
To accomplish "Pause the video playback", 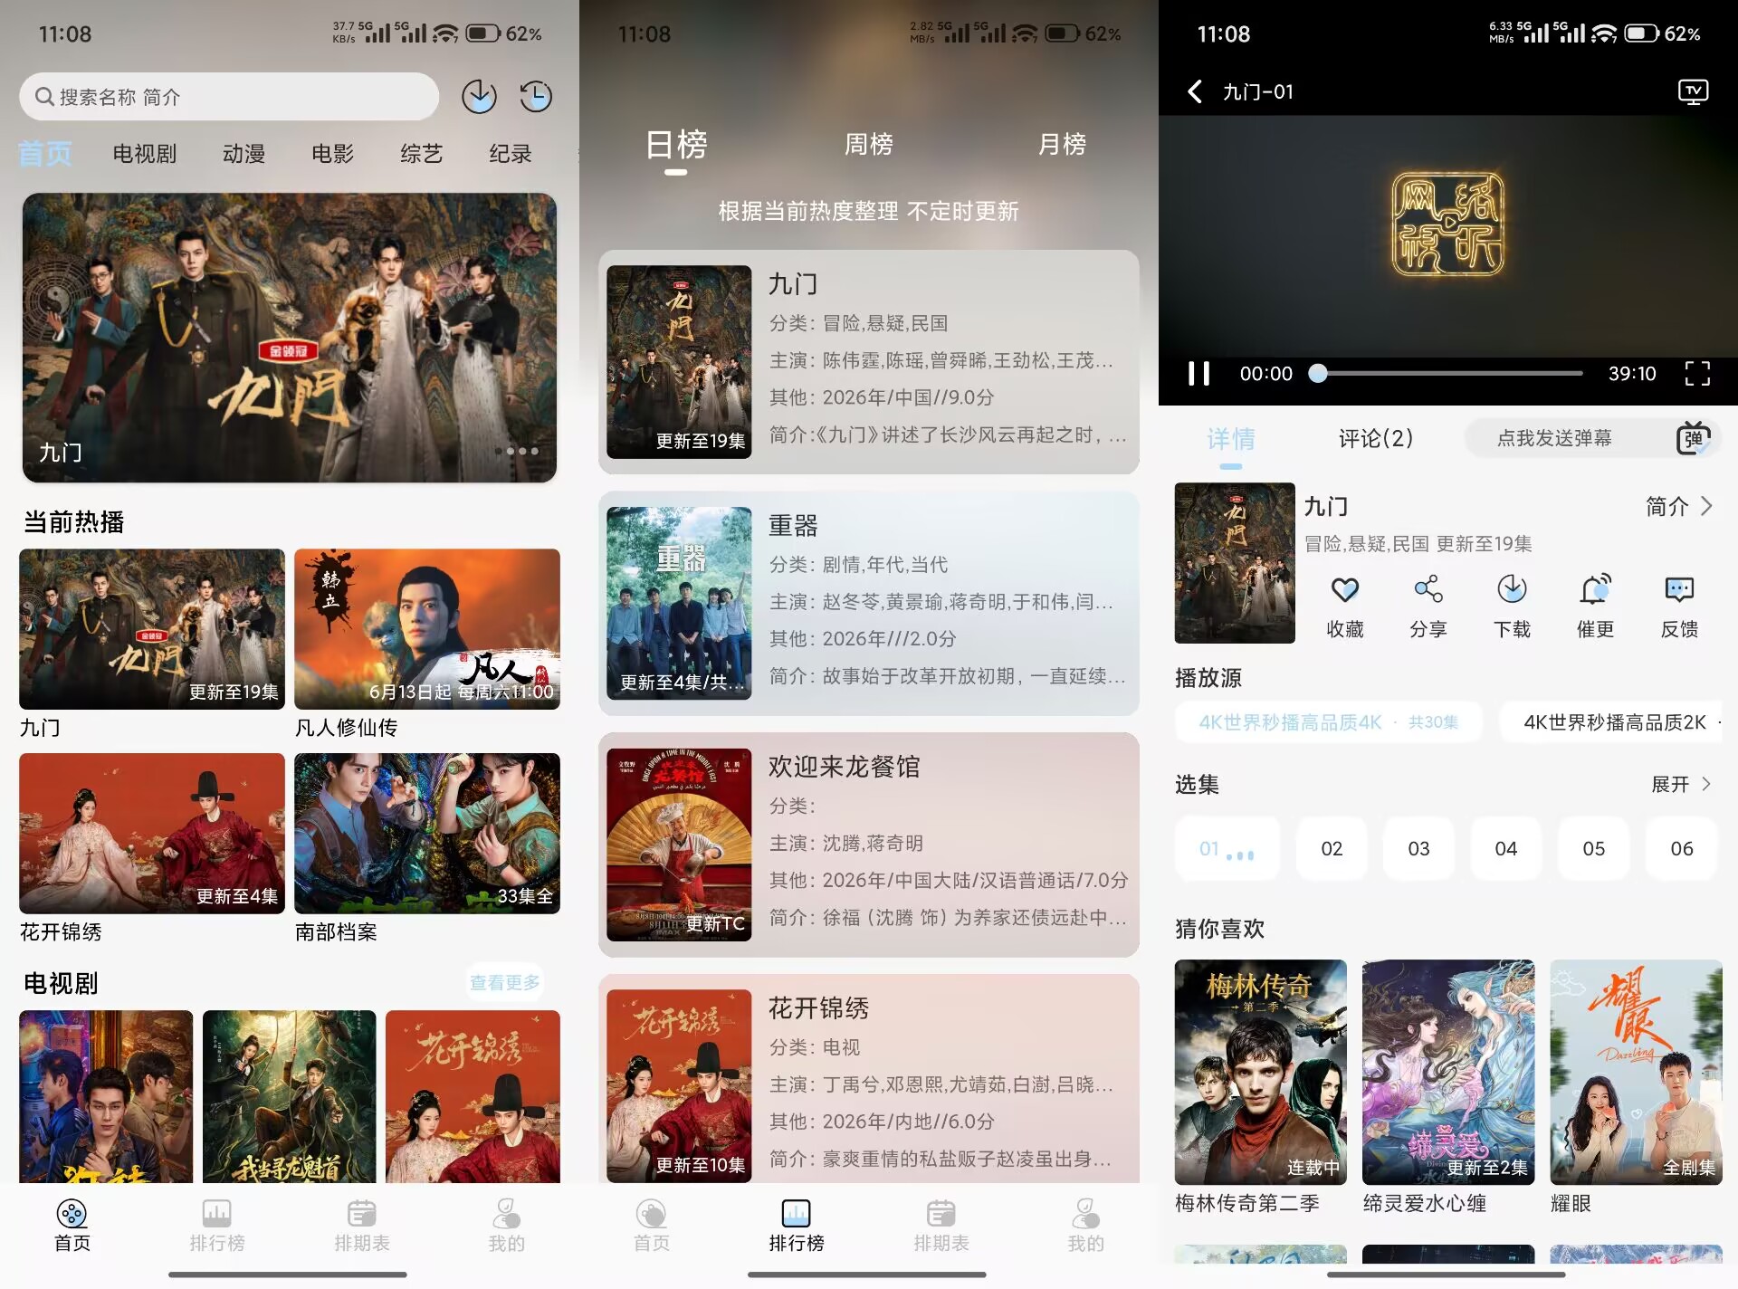I will (1199, 373).
